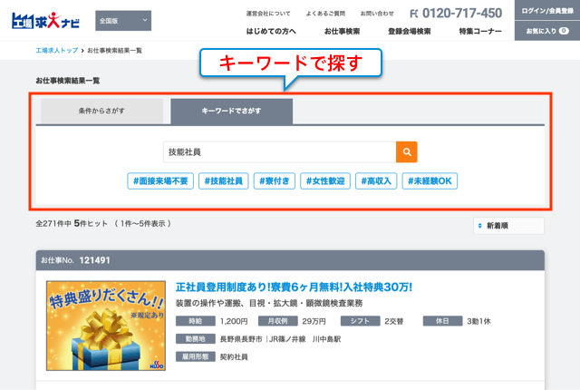This screenshot has height=390, width=580.
Task: Select the #高収入 tag
Action: click(376, 180)
